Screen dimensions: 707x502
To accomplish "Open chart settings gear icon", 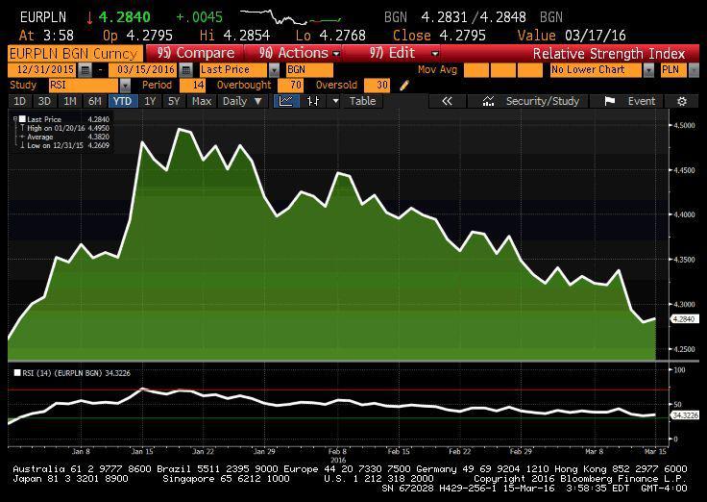I will [682, 101].
